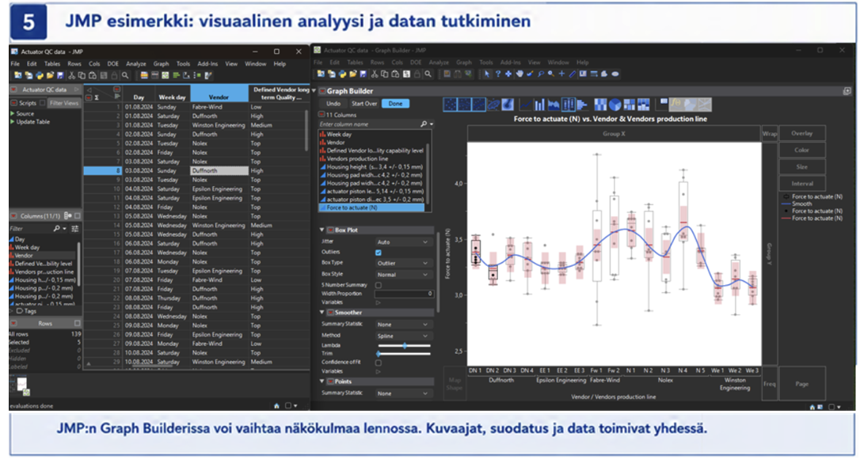Click the Filter Views button
Viewport: 860px width, 460px height.
[64, 103]
